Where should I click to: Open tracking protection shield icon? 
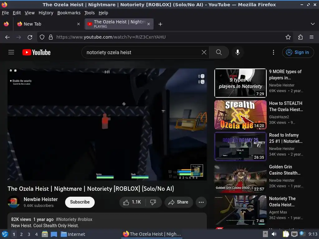coord(42,37)
